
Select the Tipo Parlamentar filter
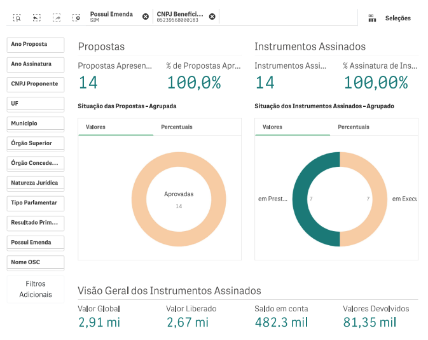point(36,203)
